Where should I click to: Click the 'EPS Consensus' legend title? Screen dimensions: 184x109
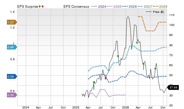click(x=76, y=7)
